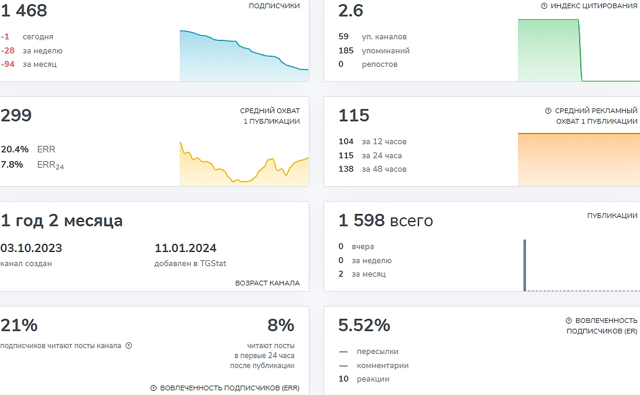640x395 pixels.
Task: Click the 'реакции' engagement row
Action: click(364, 379)
